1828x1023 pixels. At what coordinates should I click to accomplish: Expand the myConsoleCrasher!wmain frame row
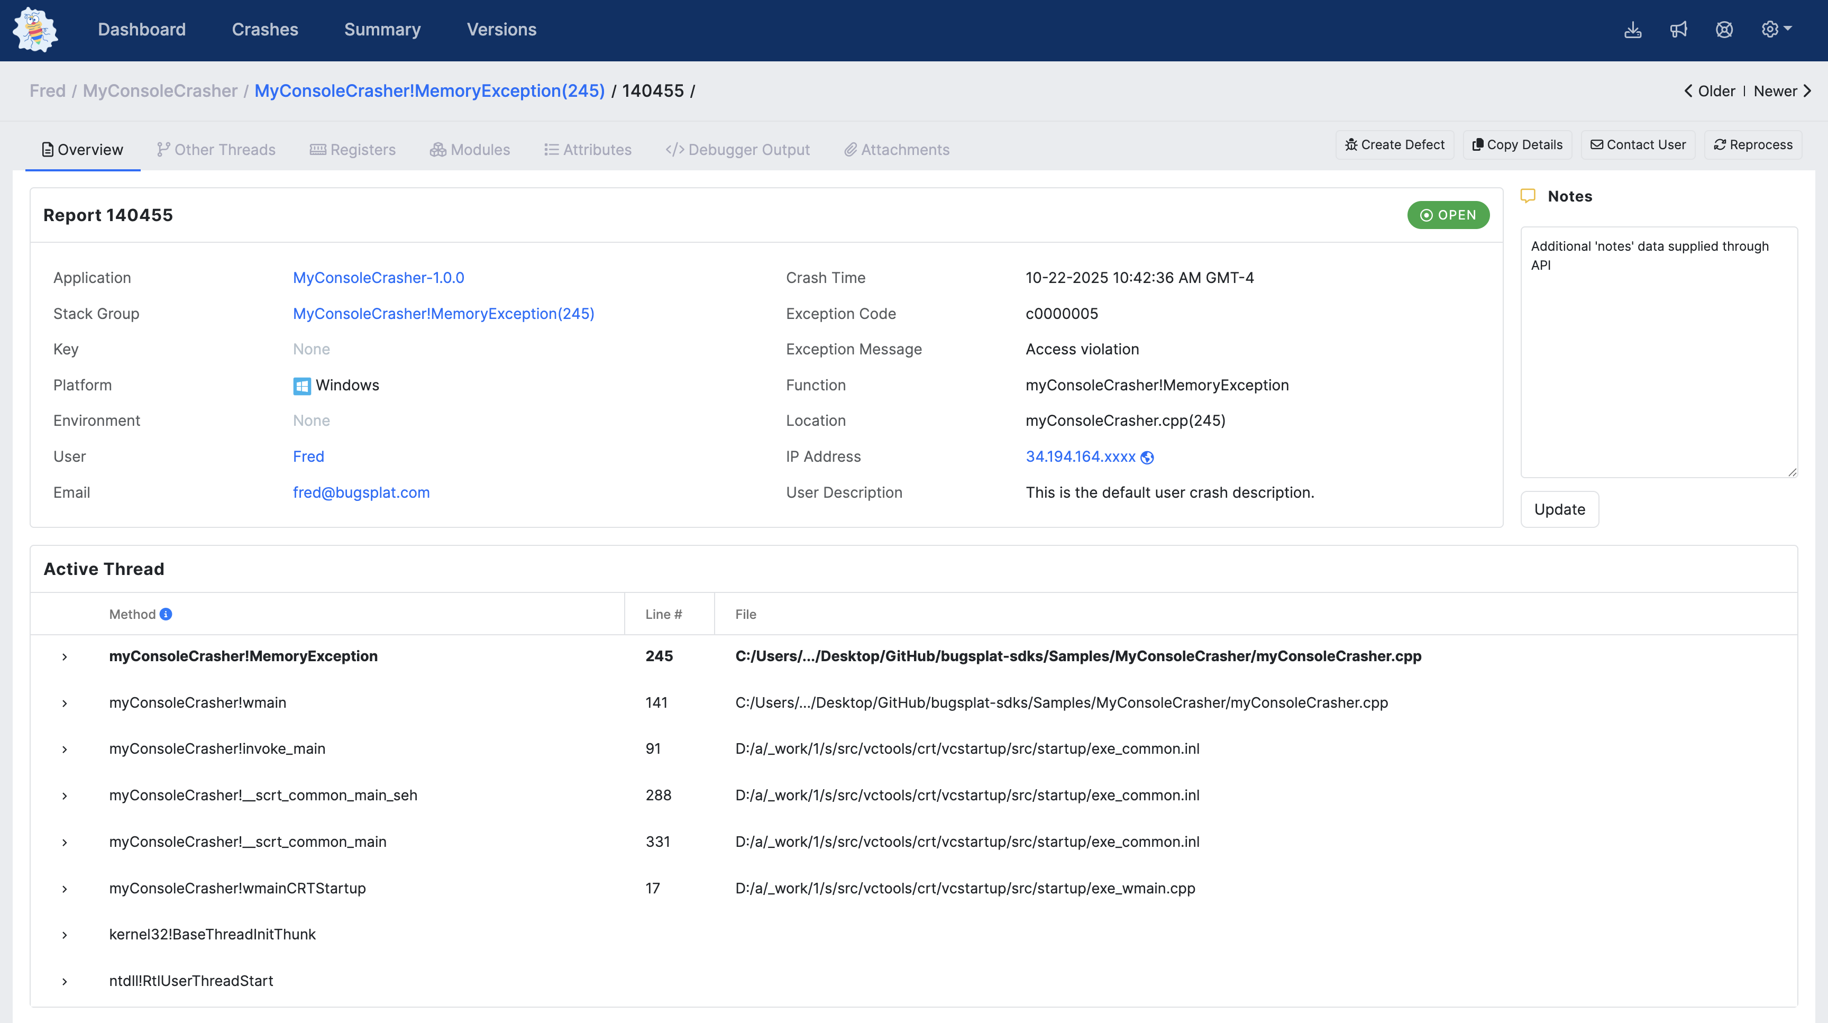(x=65, y=703)
